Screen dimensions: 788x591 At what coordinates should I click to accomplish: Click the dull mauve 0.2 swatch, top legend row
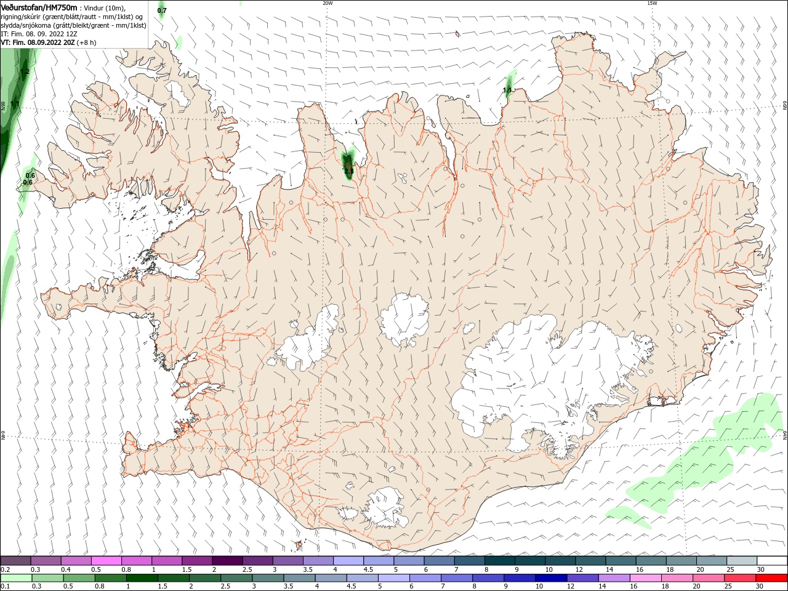[x=15, y=561]
